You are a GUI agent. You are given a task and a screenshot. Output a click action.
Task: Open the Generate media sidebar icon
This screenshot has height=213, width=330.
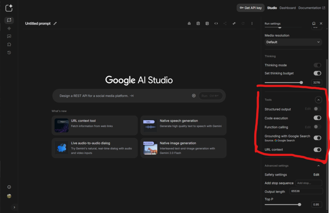tap(9, 36)
